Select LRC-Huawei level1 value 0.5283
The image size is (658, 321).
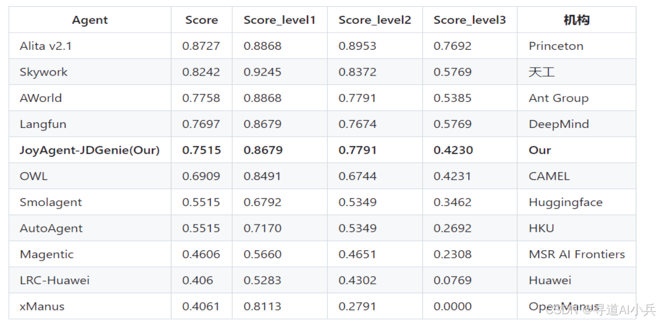[x=263, y=281]
